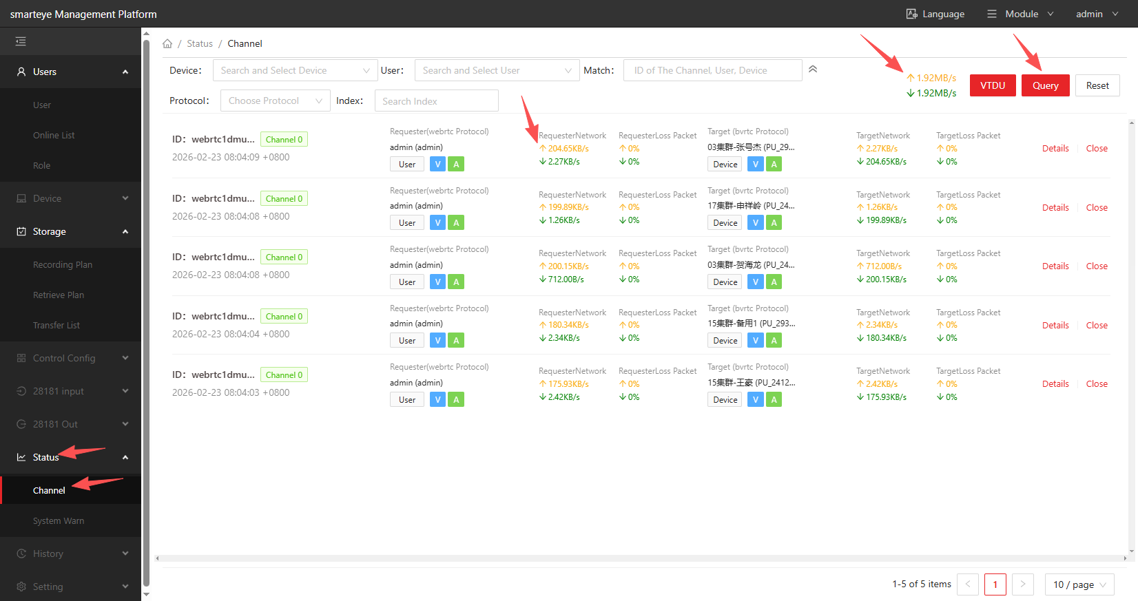Screen dimensions: 1138x601
Task: Open Online List under Users
Action: click(x=54, y=135)
